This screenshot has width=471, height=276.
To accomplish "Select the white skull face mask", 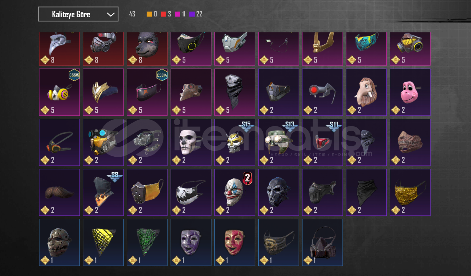I will point(191,142).
